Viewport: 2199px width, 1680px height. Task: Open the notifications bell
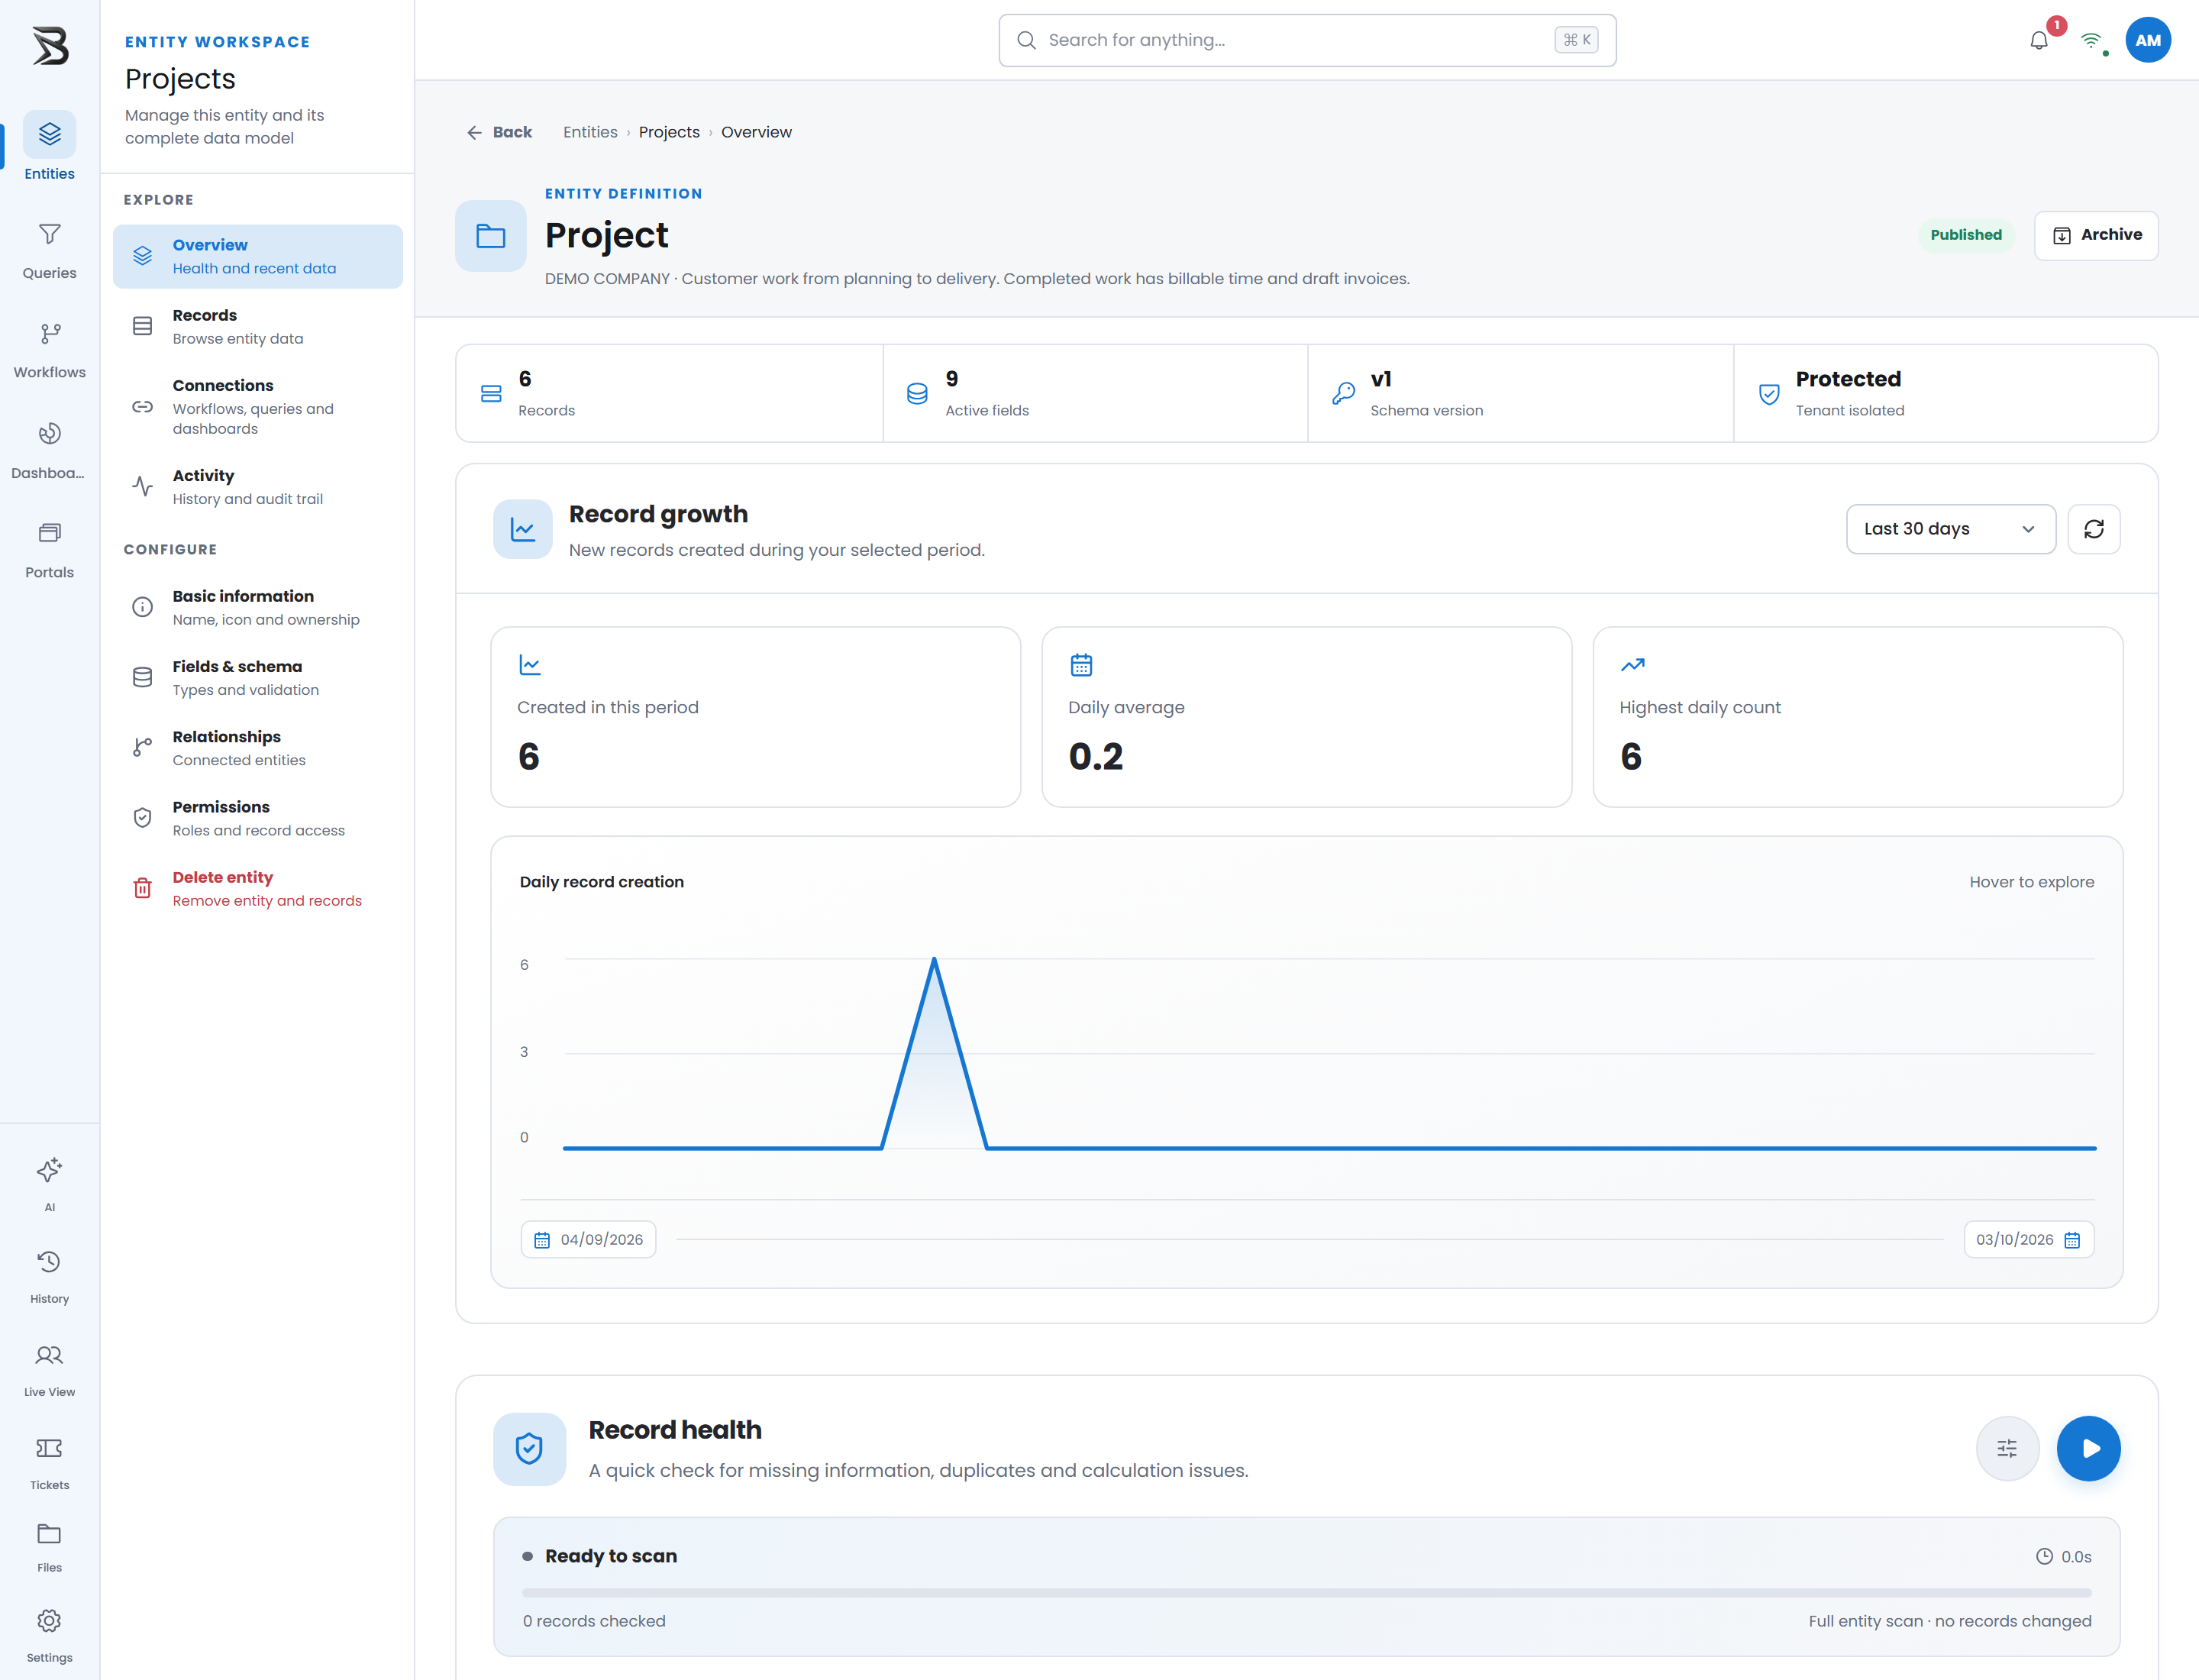(x=2039, y=40)
